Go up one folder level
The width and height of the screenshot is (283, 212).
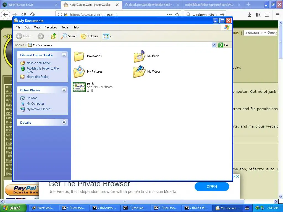54,36
